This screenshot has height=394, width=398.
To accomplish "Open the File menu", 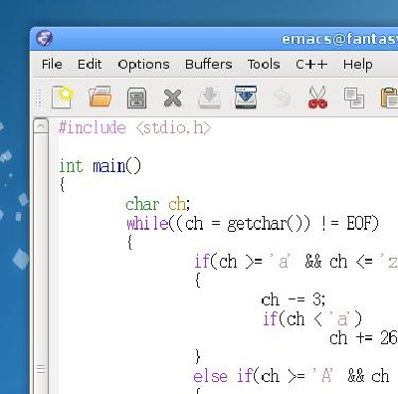I will (52, 64).
